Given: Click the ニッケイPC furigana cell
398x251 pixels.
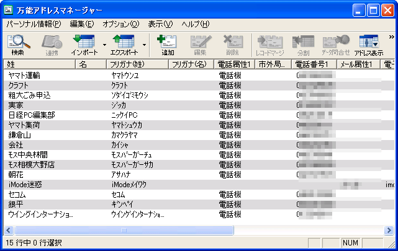Looking at the screenshot, I should [x=124, y=115].
